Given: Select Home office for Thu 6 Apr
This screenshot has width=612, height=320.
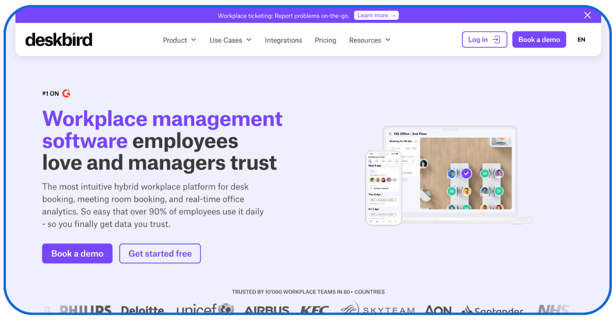Looking at the screenshot, I should click(382, 199).
